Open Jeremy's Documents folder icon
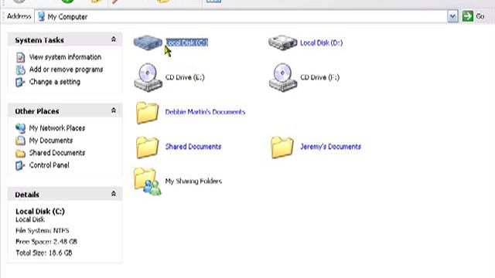 click(282, 147)
